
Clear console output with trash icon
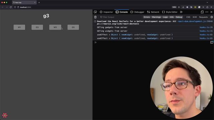point(95,17)
